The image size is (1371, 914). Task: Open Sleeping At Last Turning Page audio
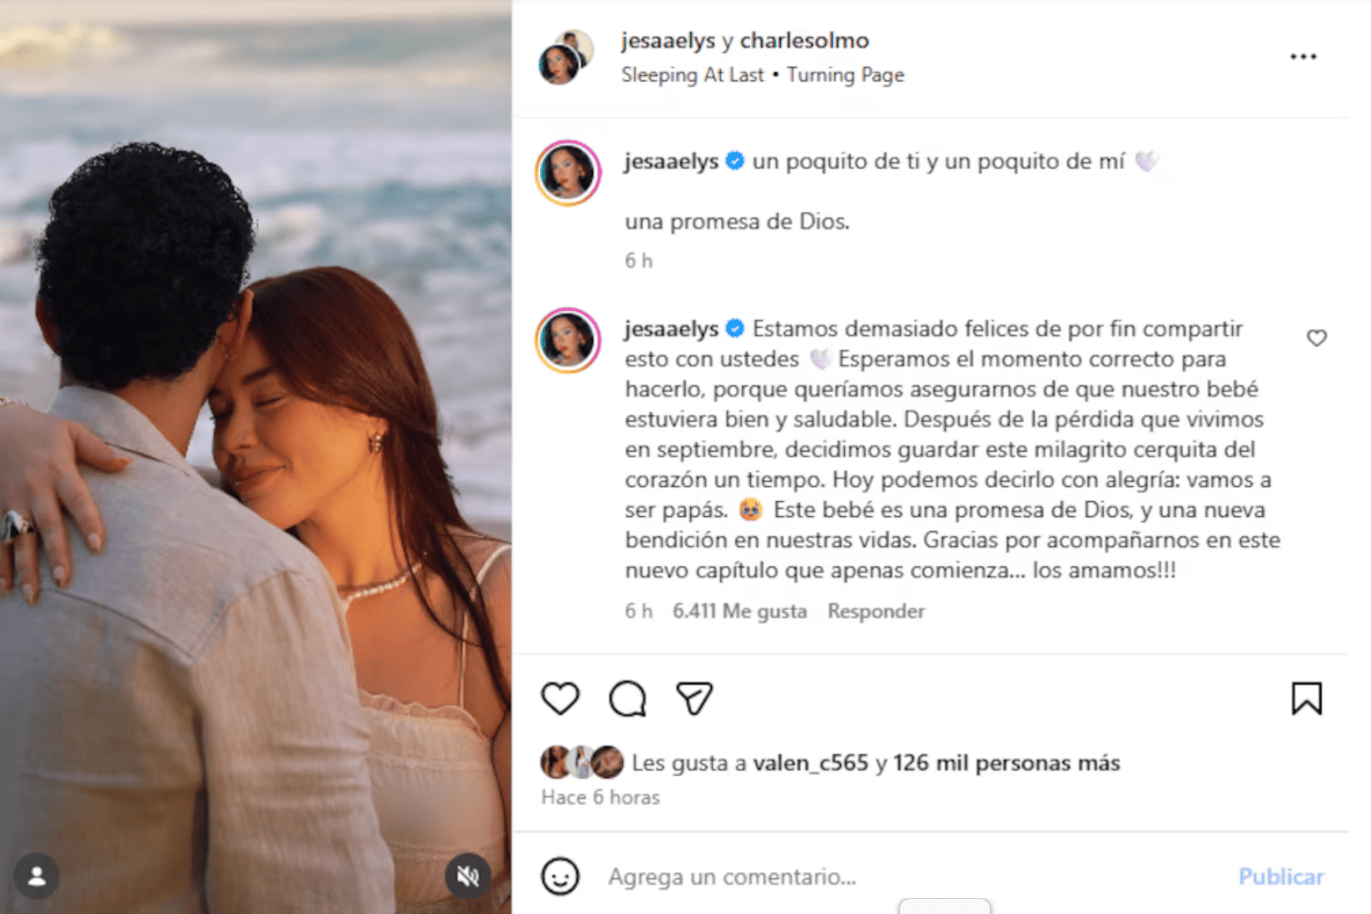pos(762,75)
